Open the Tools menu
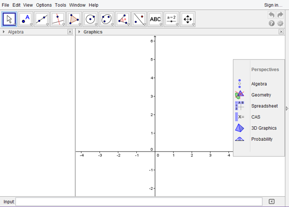The width and height of the screenshot is (289, 207). tap(60, 5)
